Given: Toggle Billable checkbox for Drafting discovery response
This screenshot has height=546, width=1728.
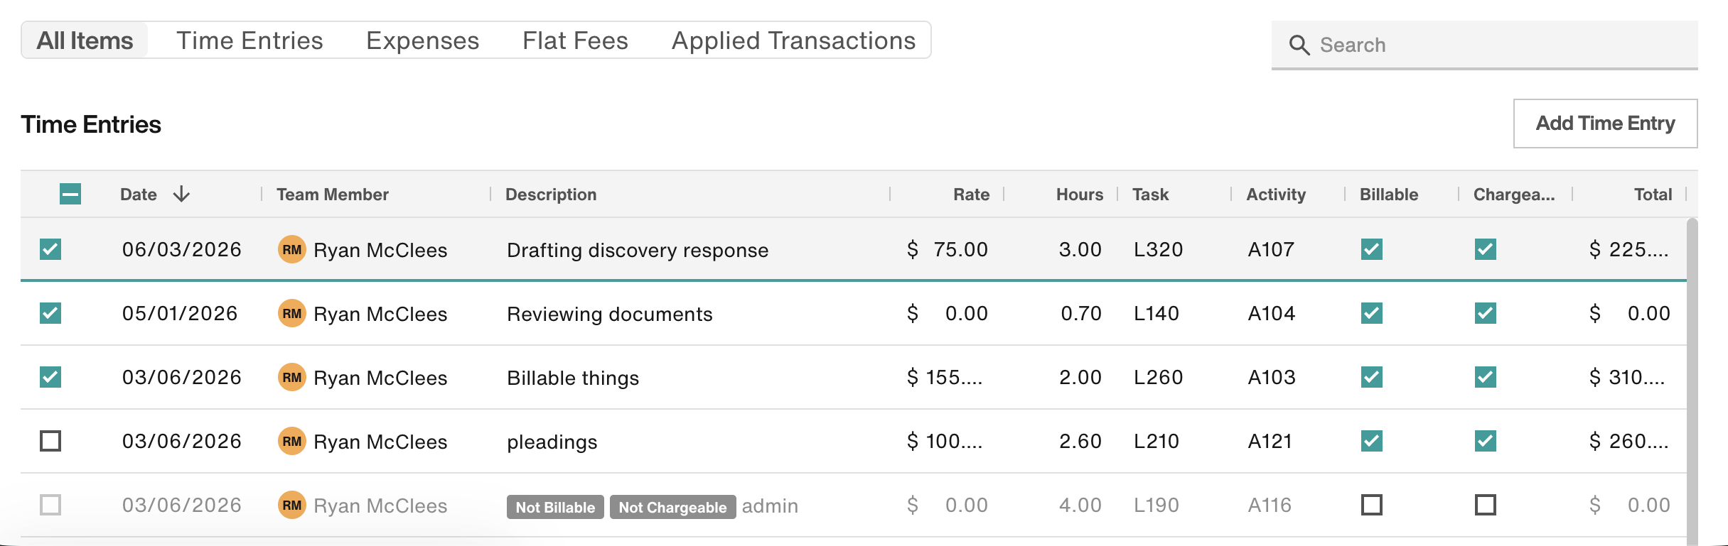Looking at the screenshot, I should click(1372, 249).
